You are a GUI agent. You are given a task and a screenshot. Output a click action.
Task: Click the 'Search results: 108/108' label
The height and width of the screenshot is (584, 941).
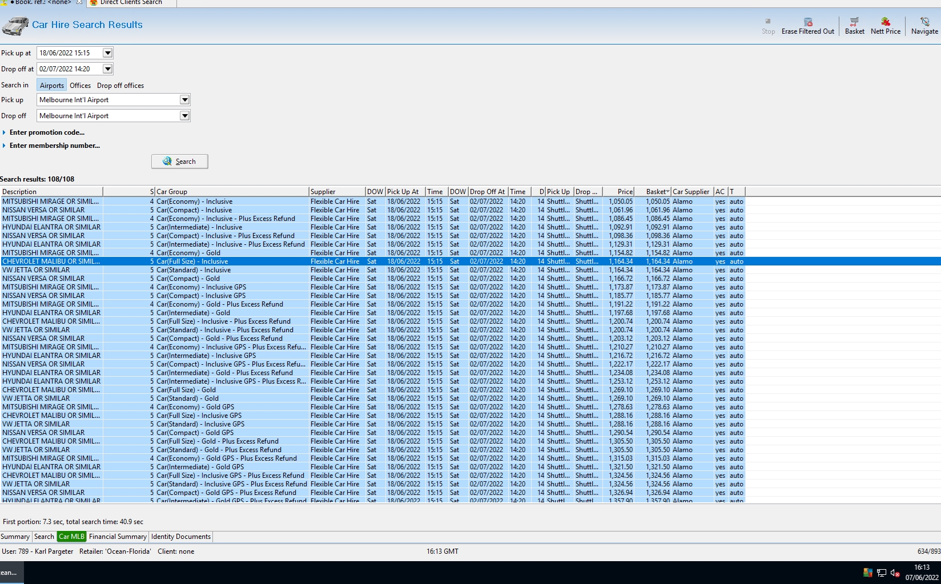[x=37, y=179]
